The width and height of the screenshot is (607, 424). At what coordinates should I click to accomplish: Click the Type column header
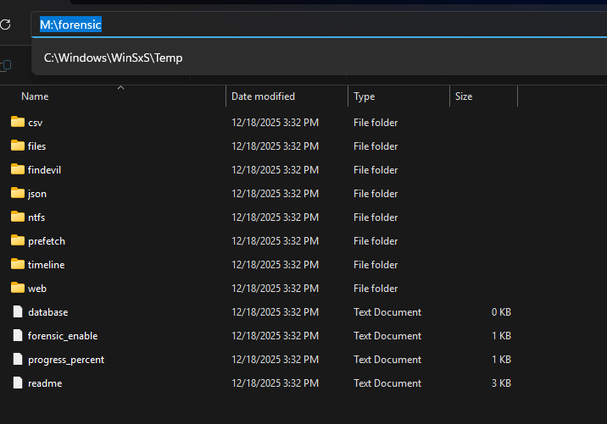tap(365, 96)
